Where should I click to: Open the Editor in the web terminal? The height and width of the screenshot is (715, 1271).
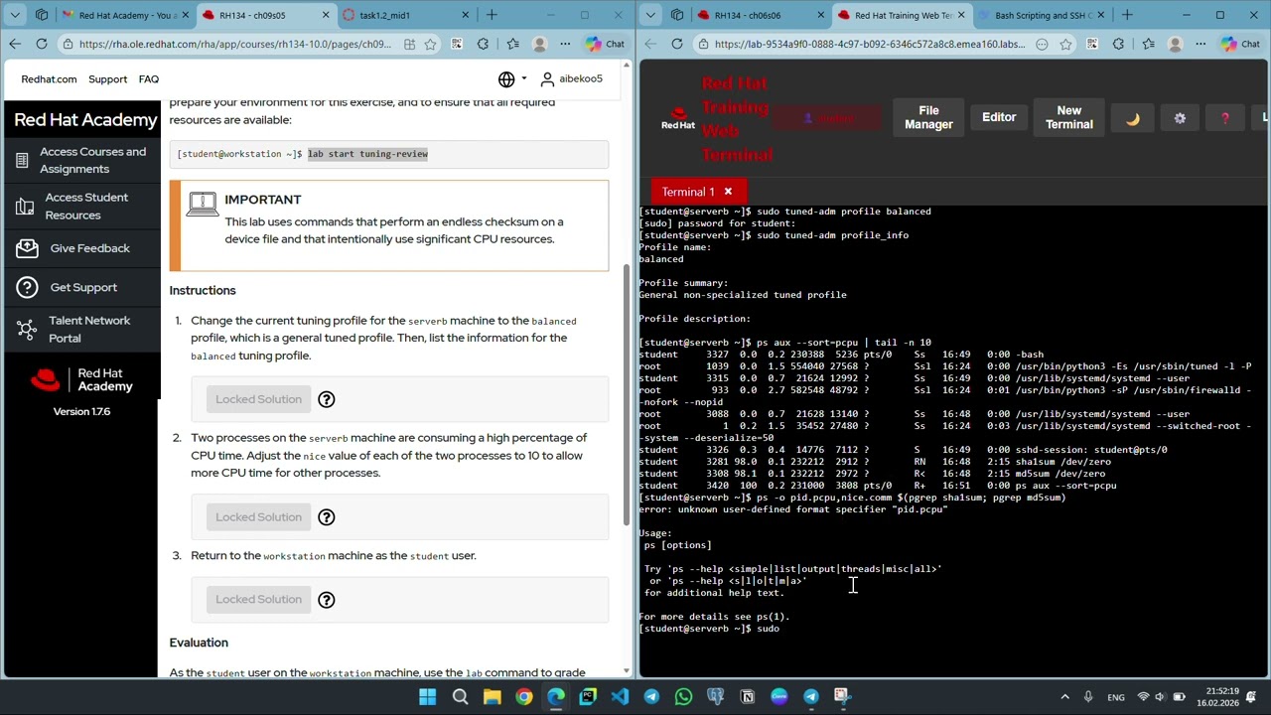tap(999, 117)
